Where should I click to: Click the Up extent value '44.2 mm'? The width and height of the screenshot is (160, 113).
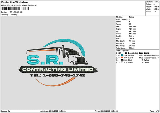(x=132, y=31)
